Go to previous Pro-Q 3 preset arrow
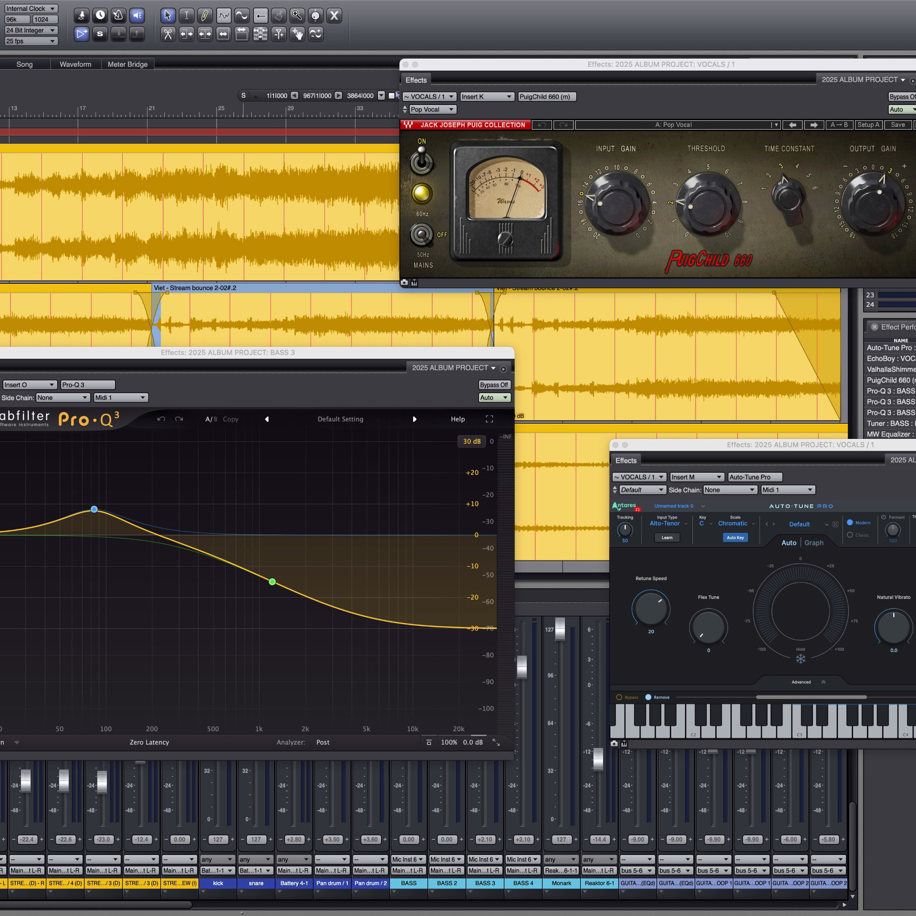 [267, 419]
